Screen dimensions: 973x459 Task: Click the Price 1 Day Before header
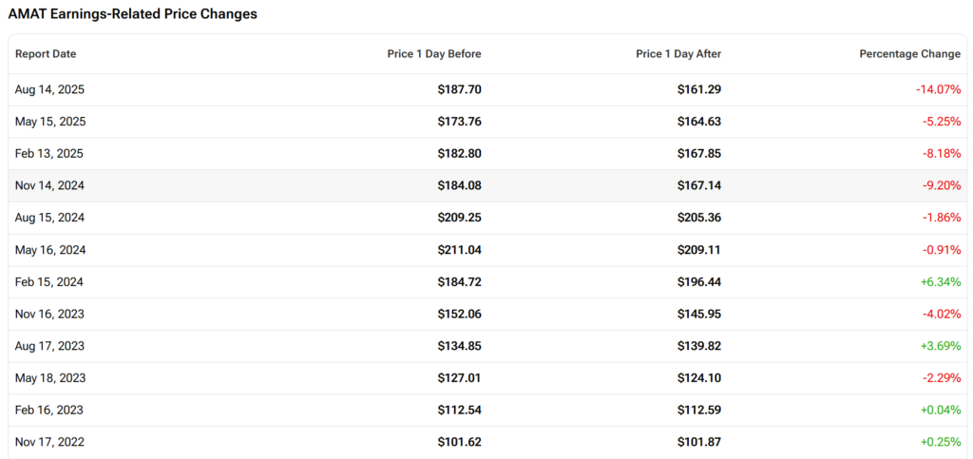click(434, 54)
